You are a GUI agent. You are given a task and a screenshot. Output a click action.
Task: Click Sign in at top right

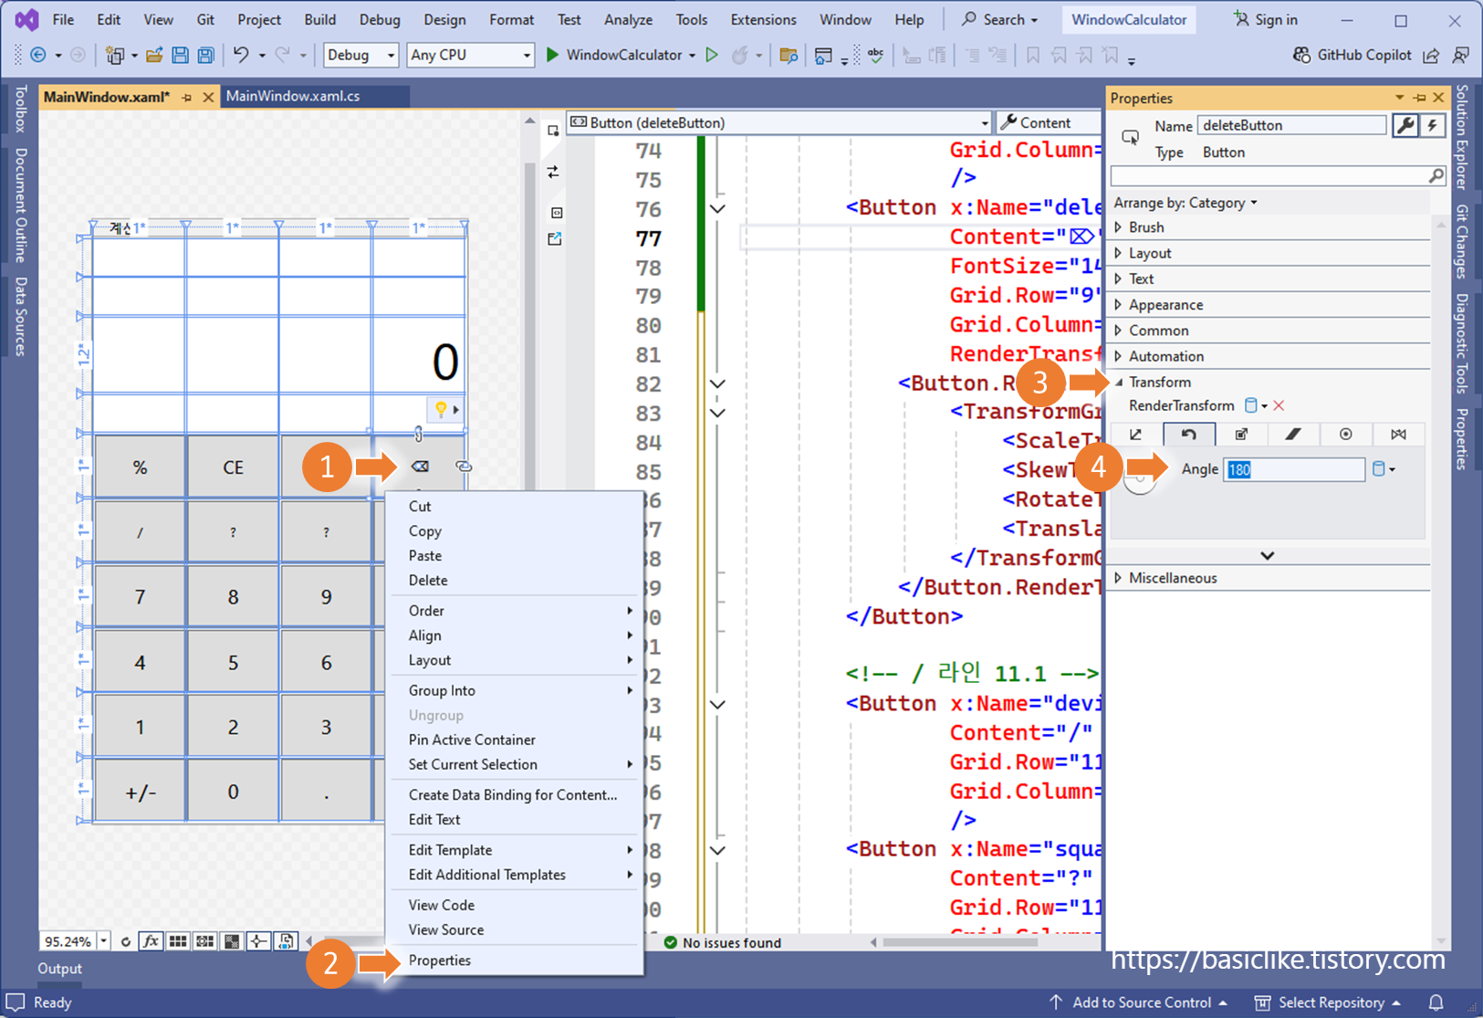point(1266,19)
